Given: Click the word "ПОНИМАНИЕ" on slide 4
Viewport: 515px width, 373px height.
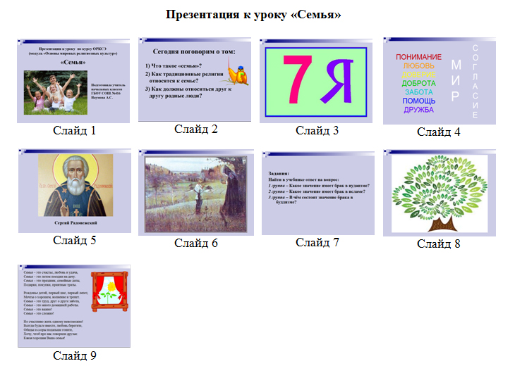Looking at the screenshot, I should (x=418, y=57).
